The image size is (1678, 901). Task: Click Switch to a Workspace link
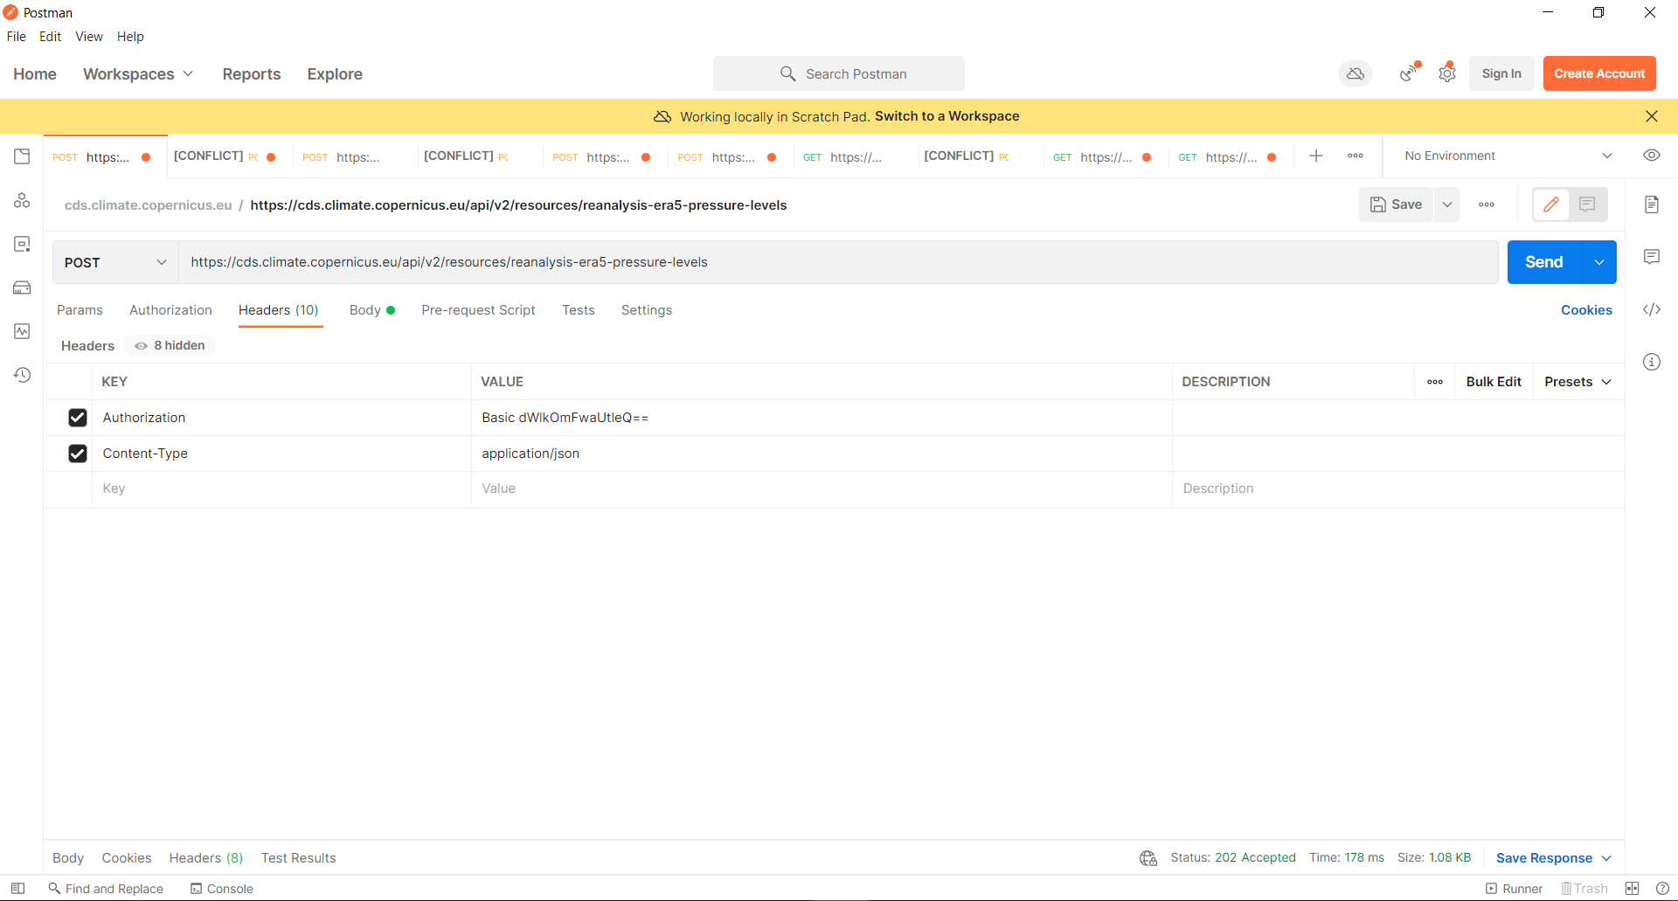click(x=947, y=116)
